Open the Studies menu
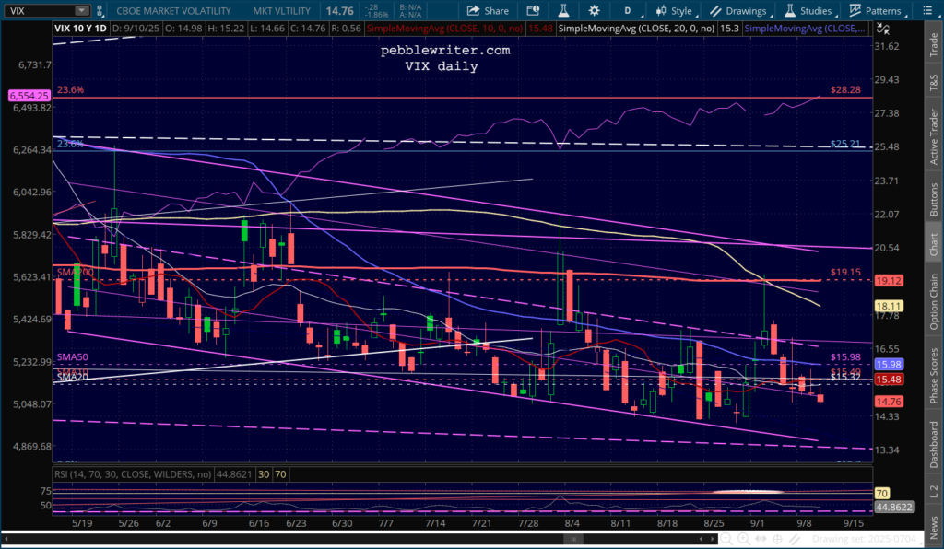944x549 pixels. click(x=808, y=11)
